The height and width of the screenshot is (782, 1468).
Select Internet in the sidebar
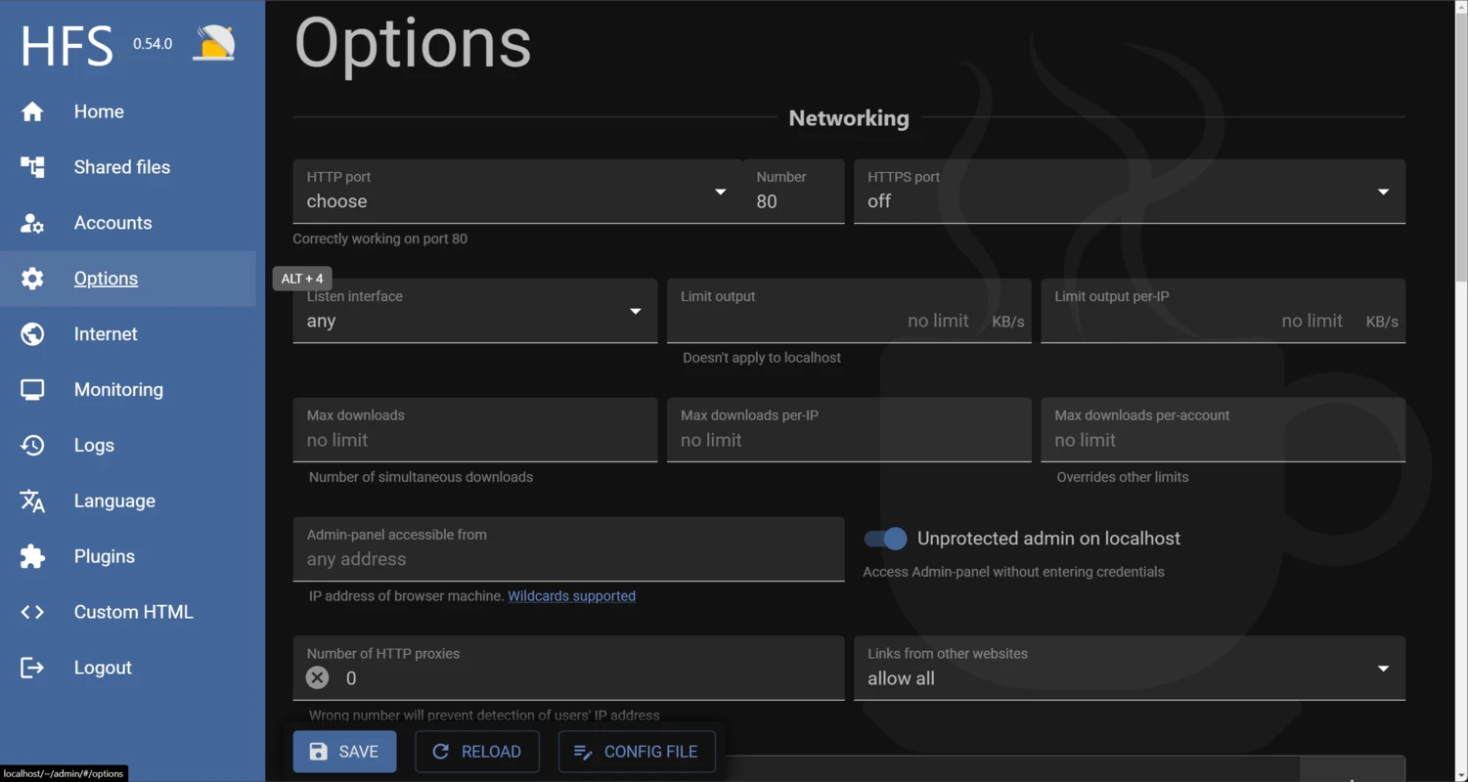[106, 334]
